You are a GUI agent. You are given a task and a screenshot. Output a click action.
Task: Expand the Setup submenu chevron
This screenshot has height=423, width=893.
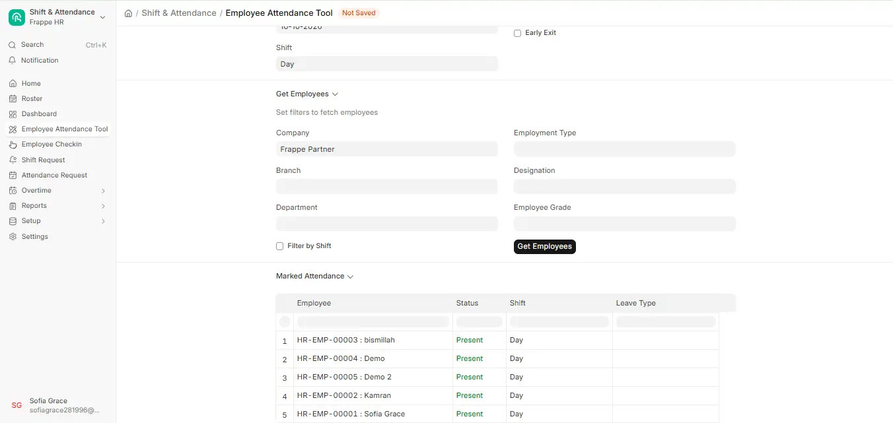coord(103,221)
